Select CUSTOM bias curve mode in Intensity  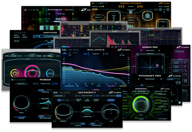coord(100,123)
